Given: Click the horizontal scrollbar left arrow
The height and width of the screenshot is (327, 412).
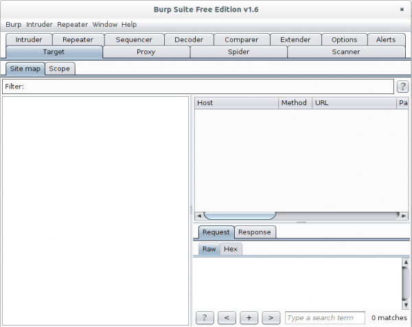Looking at the screenshot, I should pos(199,216).
